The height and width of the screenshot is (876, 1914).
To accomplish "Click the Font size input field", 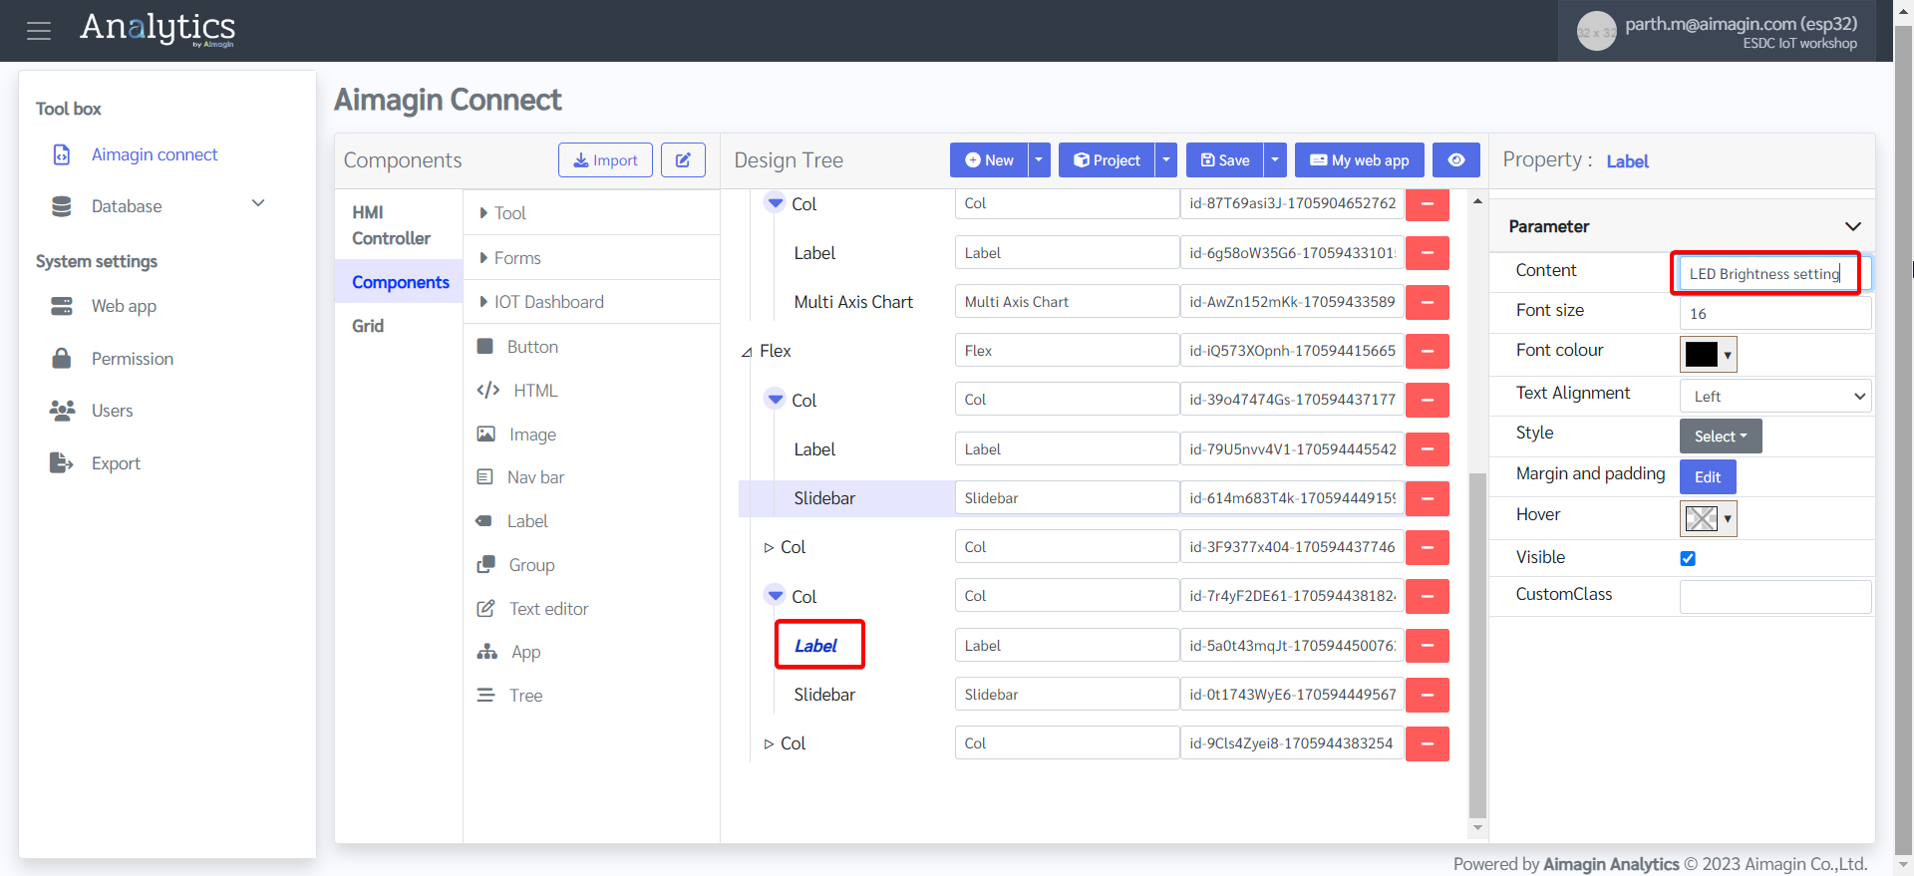I will pos(1775,313).
